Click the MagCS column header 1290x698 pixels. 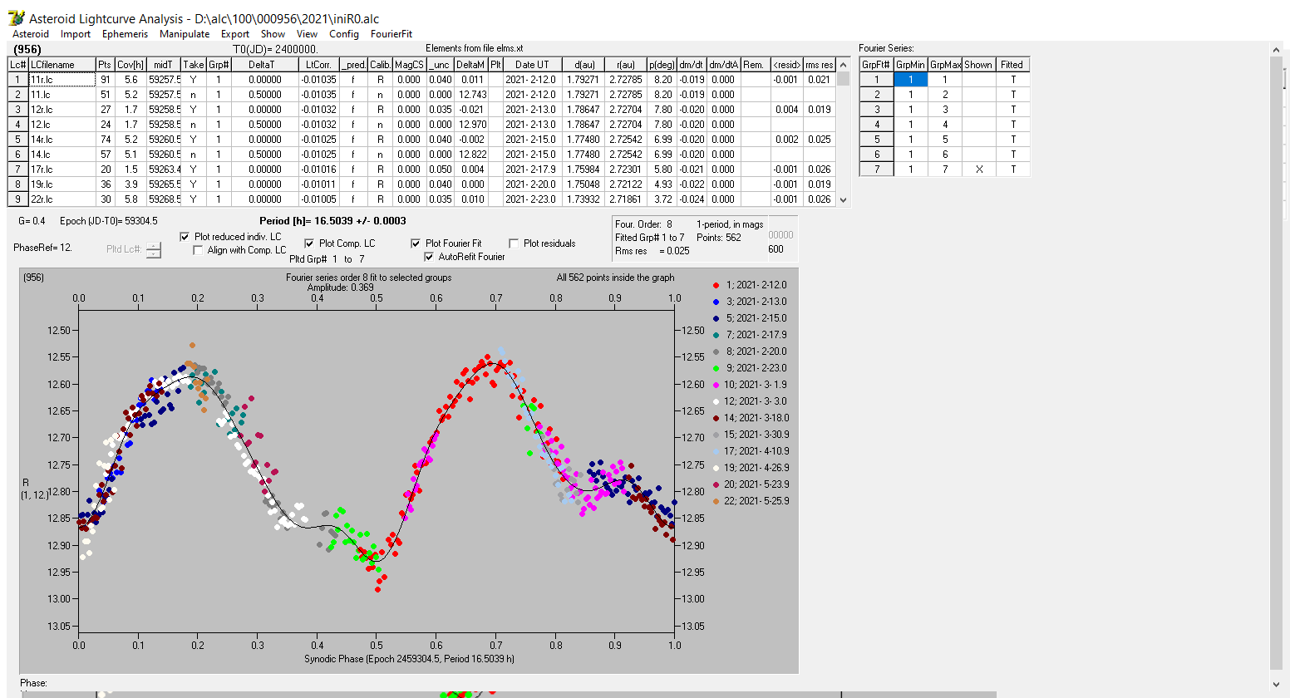(x=409, y=65)
